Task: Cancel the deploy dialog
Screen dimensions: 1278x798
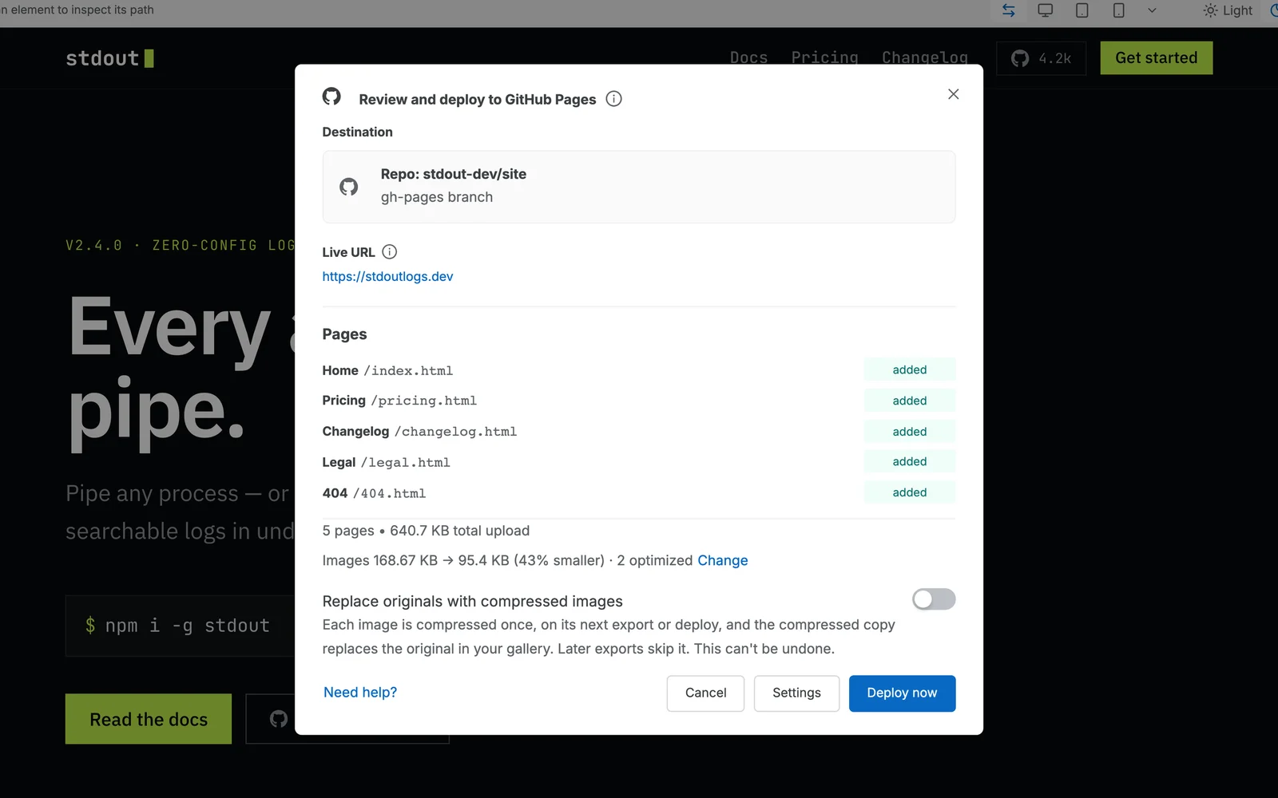Action: click(705, 693)
